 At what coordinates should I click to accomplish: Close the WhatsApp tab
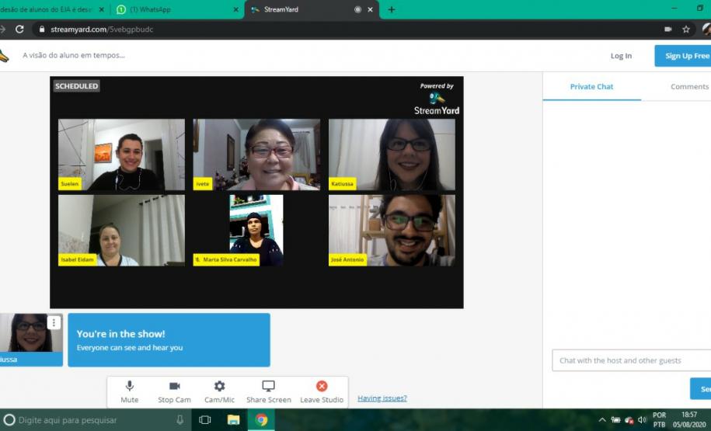(235, 9)
